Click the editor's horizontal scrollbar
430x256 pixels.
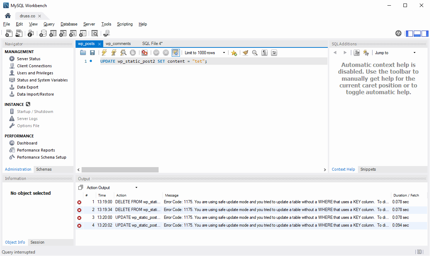click(x=120, y=170)
